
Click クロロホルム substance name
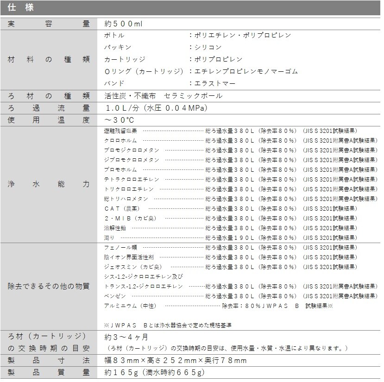(120, 141)
